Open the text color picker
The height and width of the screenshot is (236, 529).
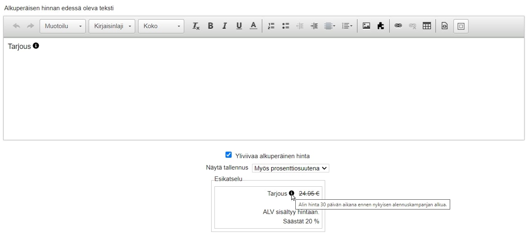click(x=253, y=26)
